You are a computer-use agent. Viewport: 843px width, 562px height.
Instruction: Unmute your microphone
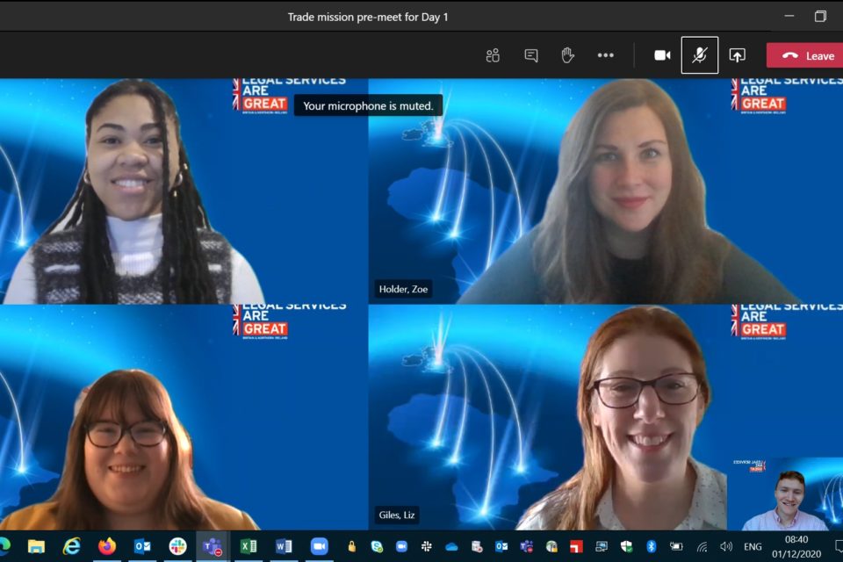click(x=699, y=54)
